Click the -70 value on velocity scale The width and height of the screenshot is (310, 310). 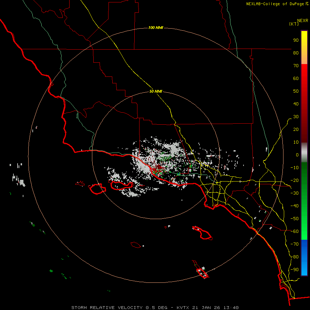click(x=294, y=244)
